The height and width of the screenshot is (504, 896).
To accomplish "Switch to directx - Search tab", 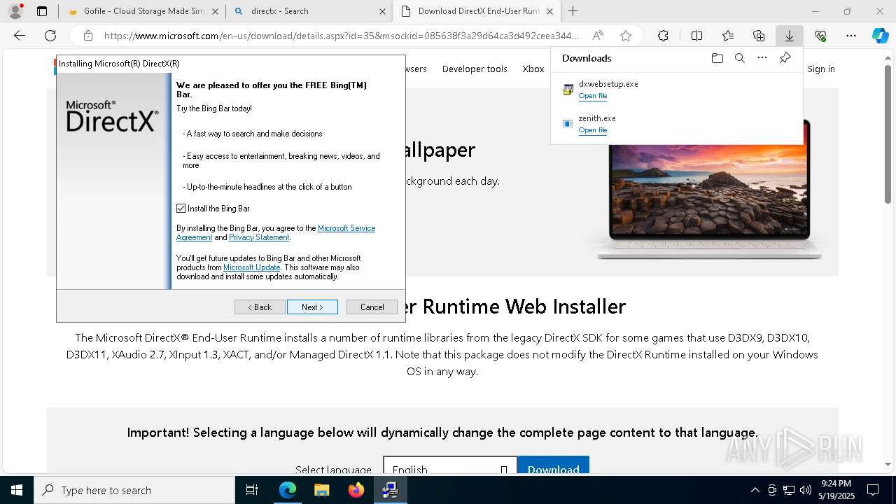I will (308, 11).
